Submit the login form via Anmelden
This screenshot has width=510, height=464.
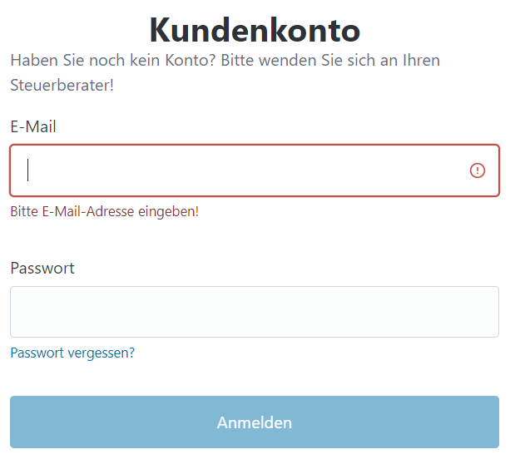coord(255,422)
